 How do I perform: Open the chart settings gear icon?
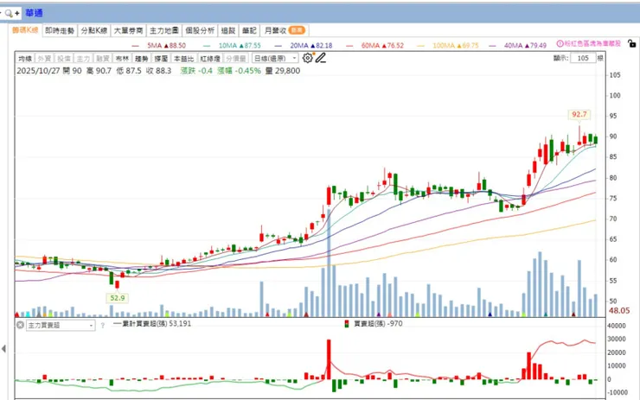click(x=308, y=58)
